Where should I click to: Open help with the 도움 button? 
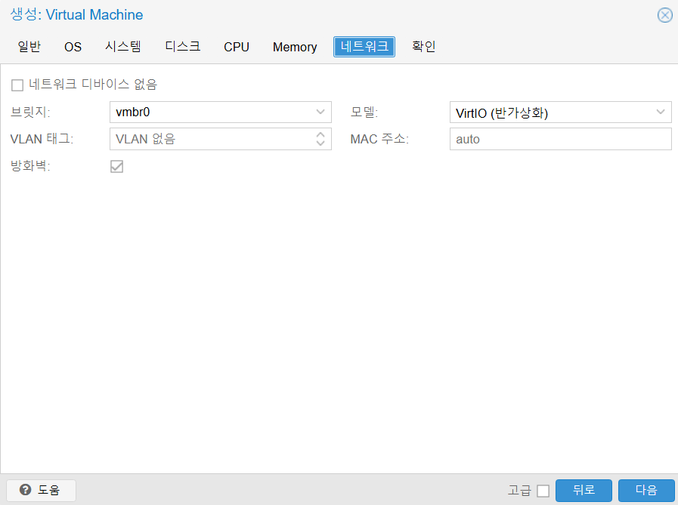tap(41, 490)
